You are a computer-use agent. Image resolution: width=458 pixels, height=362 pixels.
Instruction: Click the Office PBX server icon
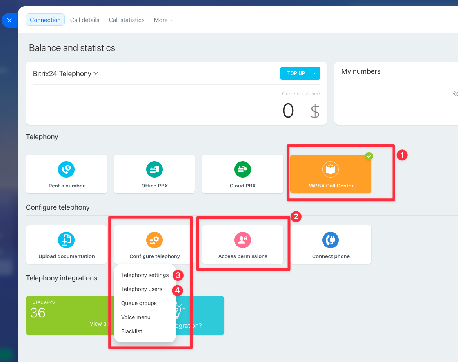pyautogui.click(x=154, y=169)
